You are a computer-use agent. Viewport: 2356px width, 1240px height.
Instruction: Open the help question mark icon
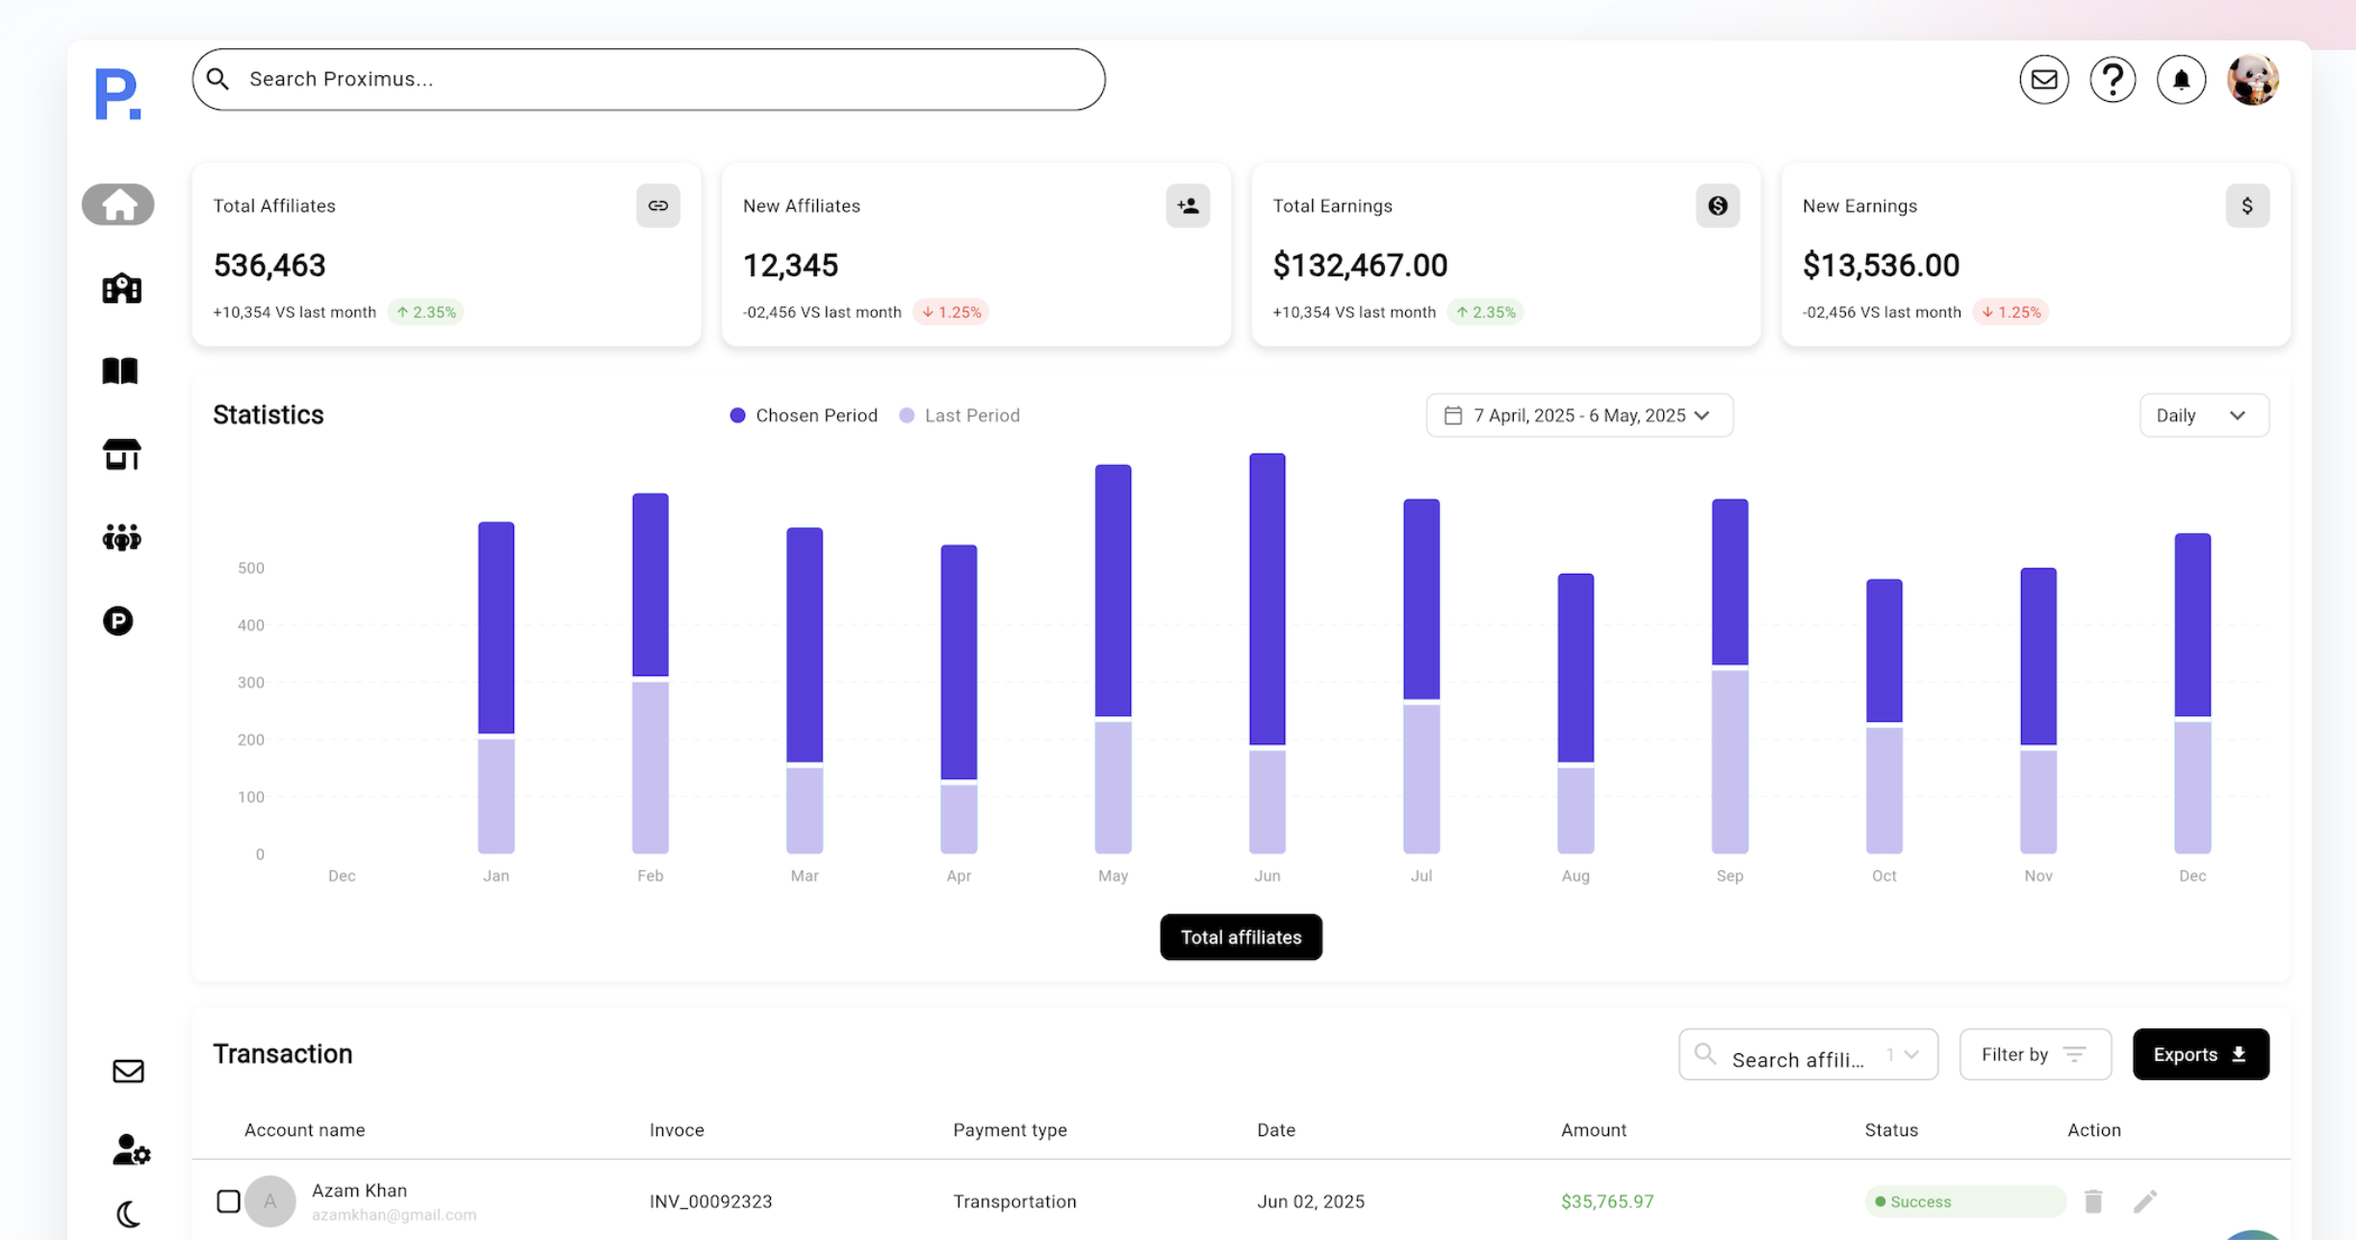(x=2113, y=80)
